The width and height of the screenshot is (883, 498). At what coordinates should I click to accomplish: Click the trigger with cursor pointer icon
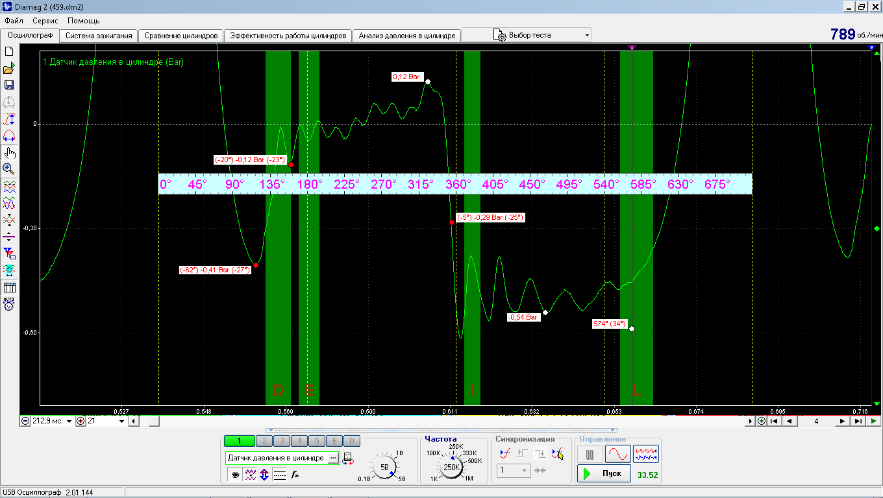[557, 453]
